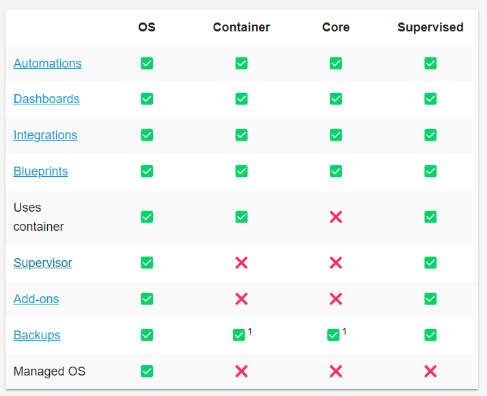Open the Automations link
Viewport: 487px width, 396px height.
(x=47, y=63)
